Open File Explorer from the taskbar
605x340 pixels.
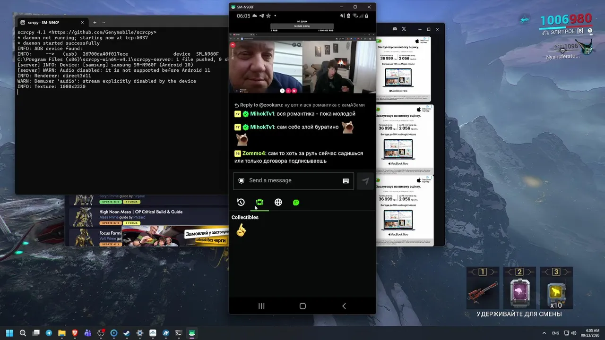click(x=62, y=333)
